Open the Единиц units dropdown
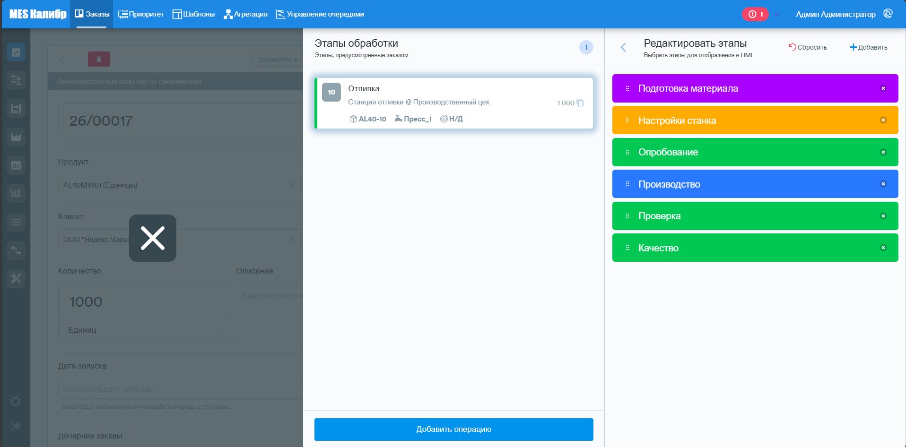906x447 pixels. tap(144, 330)
